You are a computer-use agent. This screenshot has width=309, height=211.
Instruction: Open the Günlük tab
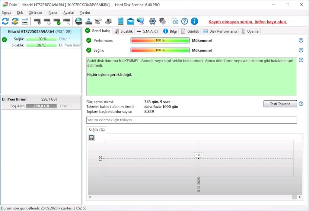coord(190,31)
